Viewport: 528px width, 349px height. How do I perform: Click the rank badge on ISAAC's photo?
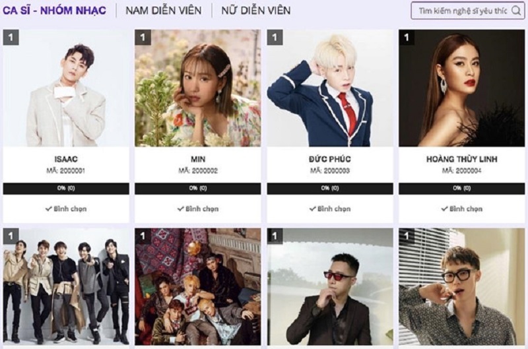(11, 38)
